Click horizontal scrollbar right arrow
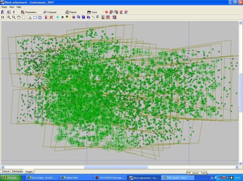243x181 pixels. 237,167
